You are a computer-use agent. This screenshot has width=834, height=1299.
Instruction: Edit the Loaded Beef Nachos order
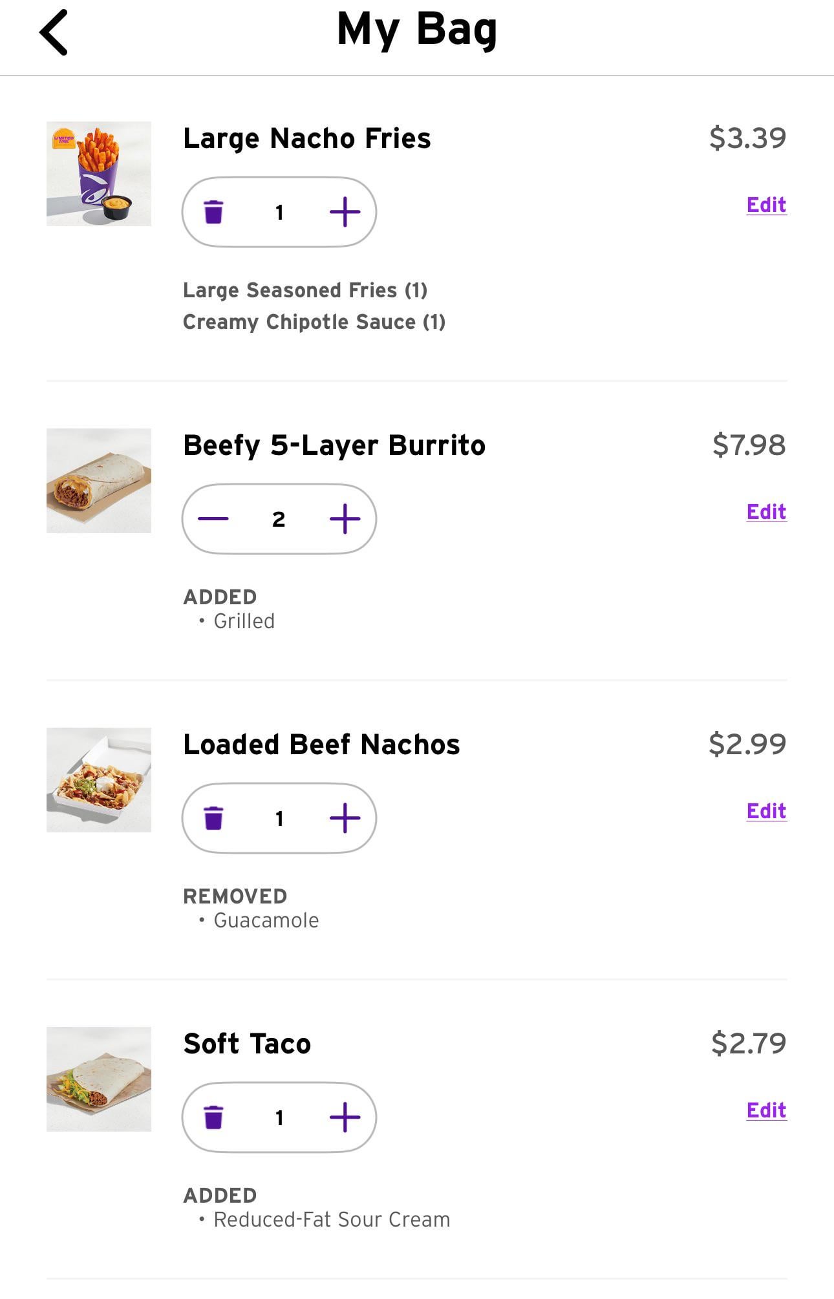(x=766, y=811)
